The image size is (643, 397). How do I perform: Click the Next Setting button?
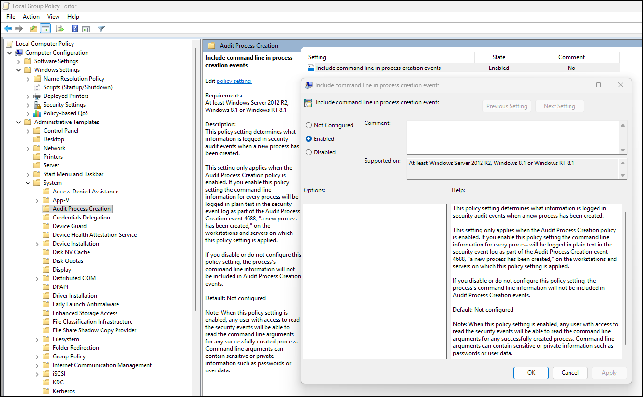point(559,106)
